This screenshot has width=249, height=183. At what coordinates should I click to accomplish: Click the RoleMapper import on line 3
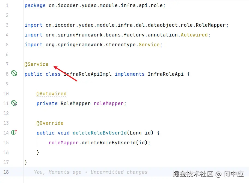212,25
